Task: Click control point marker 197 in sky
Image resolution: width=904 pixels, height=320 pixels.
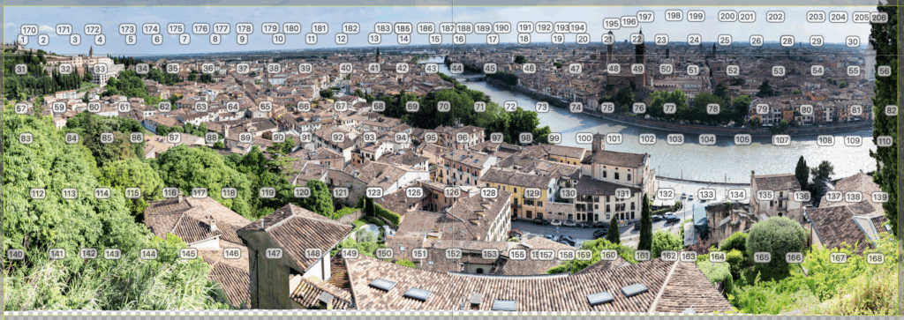Action: tap(645, 17)
